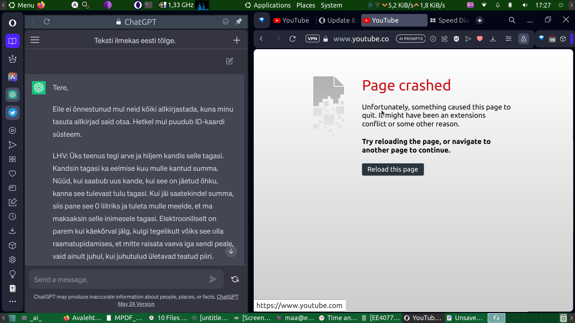The width and height of the screenshot is (575, 323).
Task: Click the crown icon in the sidebar
Action: click(13, 59)
